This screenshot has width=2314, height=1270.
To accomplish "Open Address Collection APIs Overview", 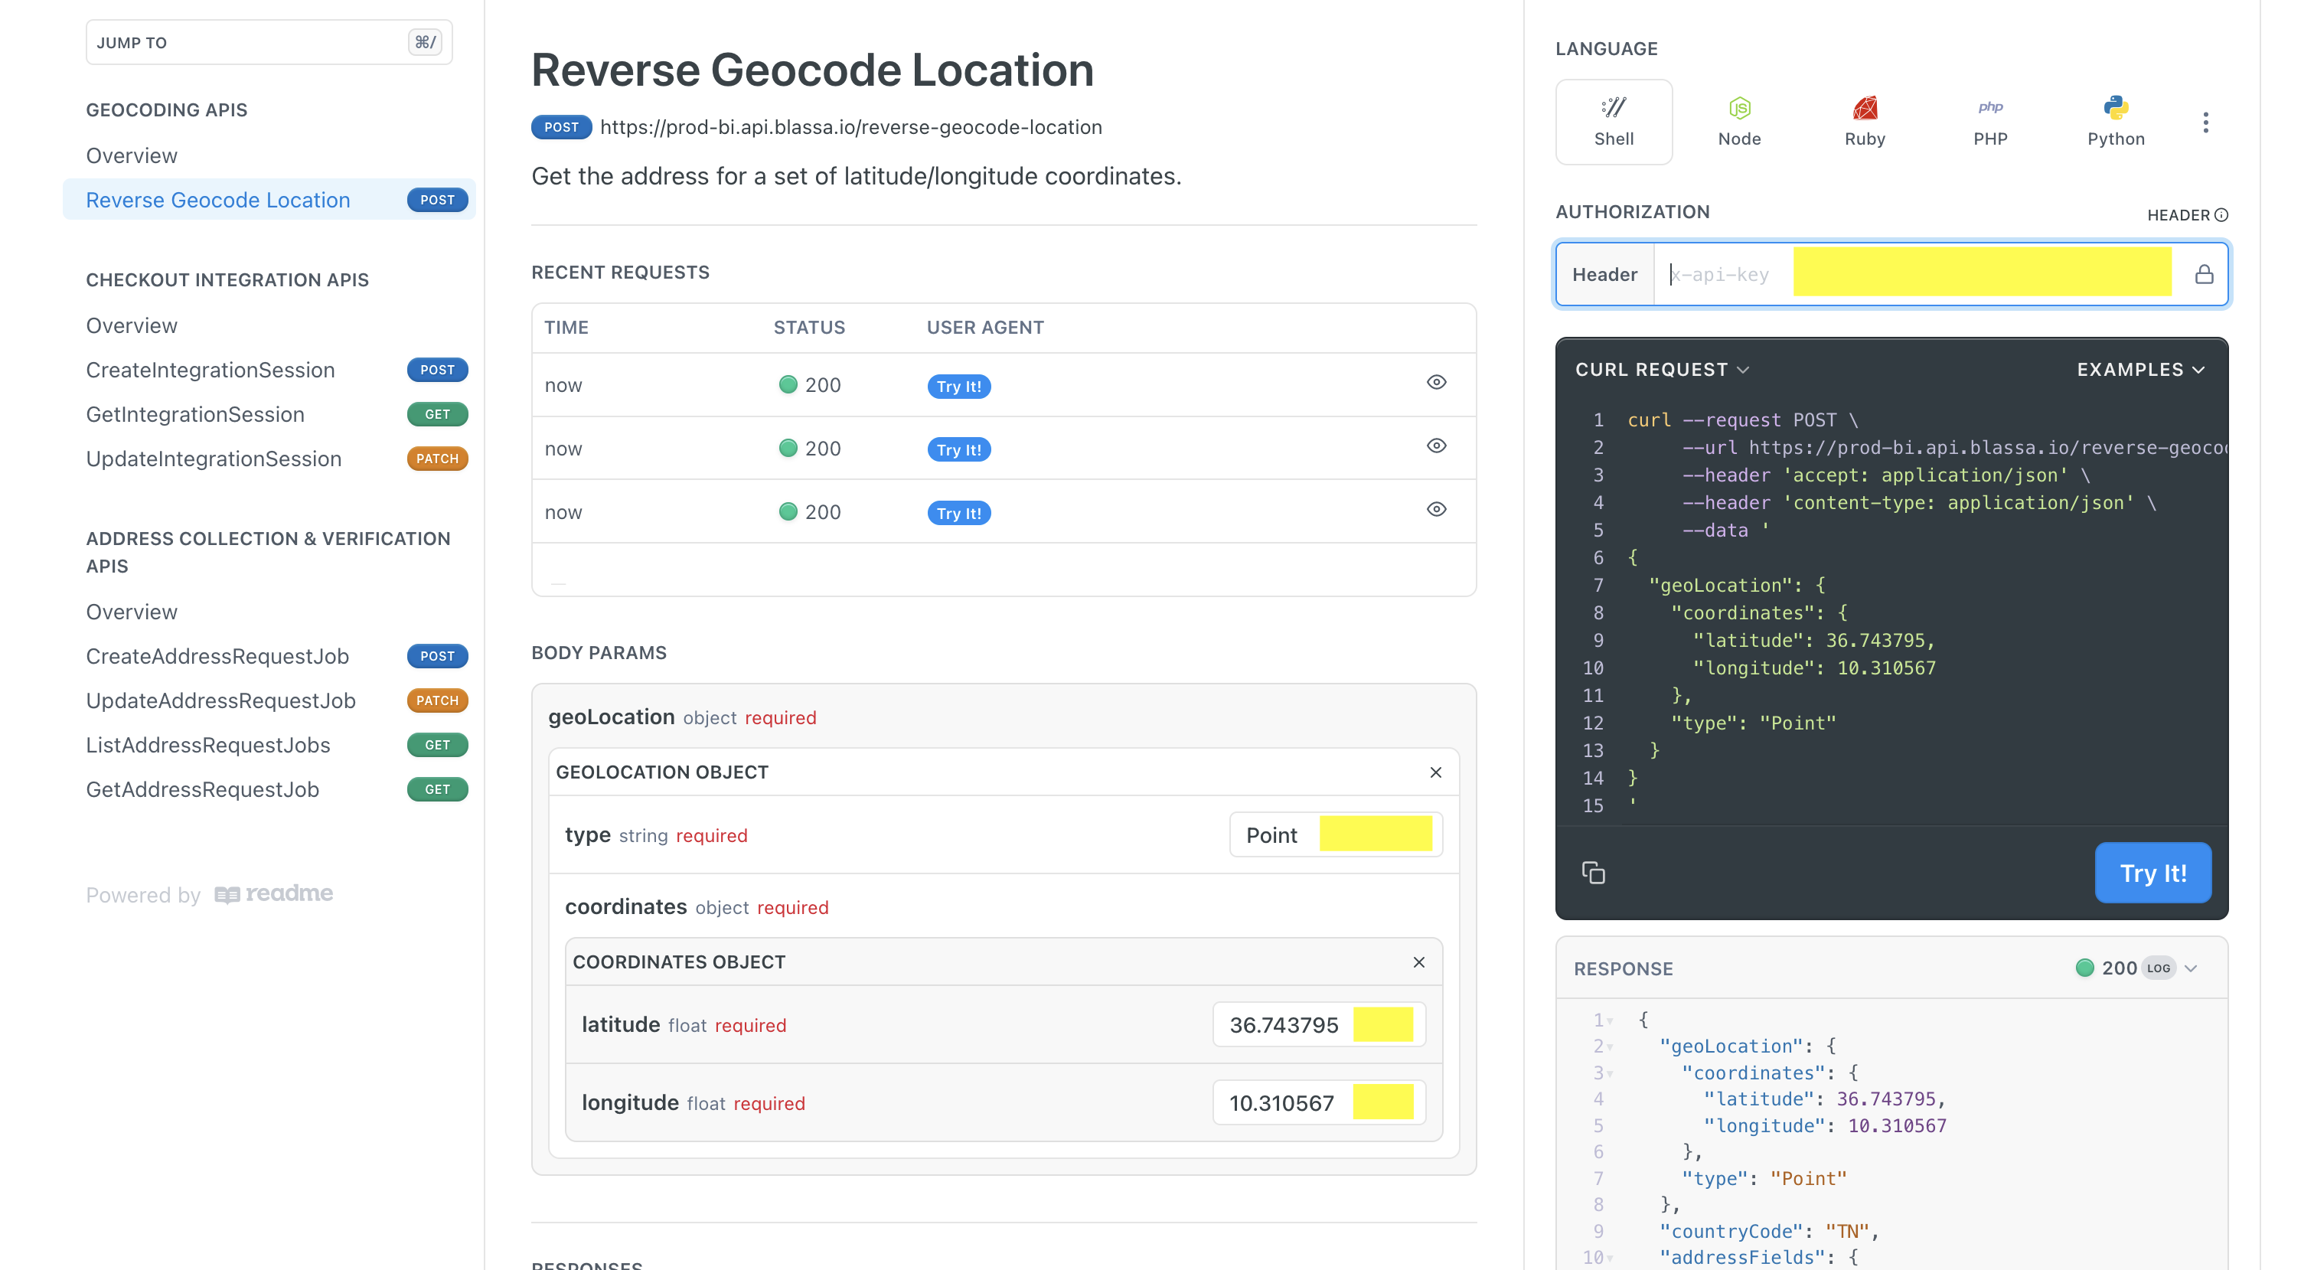I will (131, 612).
